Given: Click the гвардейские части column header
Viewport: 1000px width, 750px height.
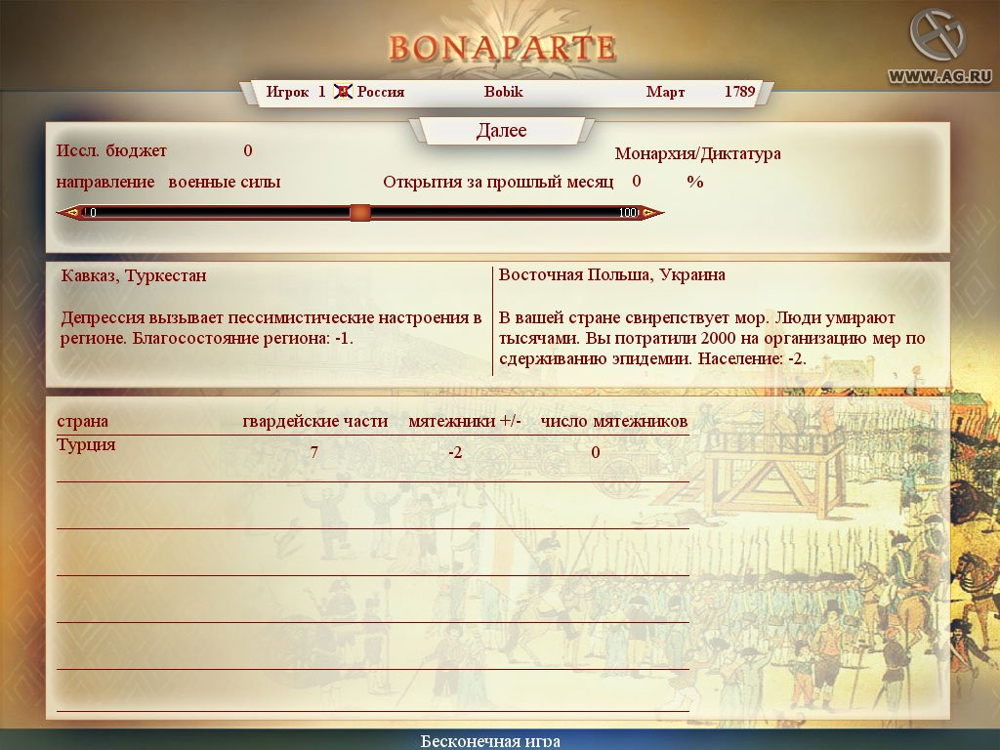Looking at the screenshot, I should 315,422.
